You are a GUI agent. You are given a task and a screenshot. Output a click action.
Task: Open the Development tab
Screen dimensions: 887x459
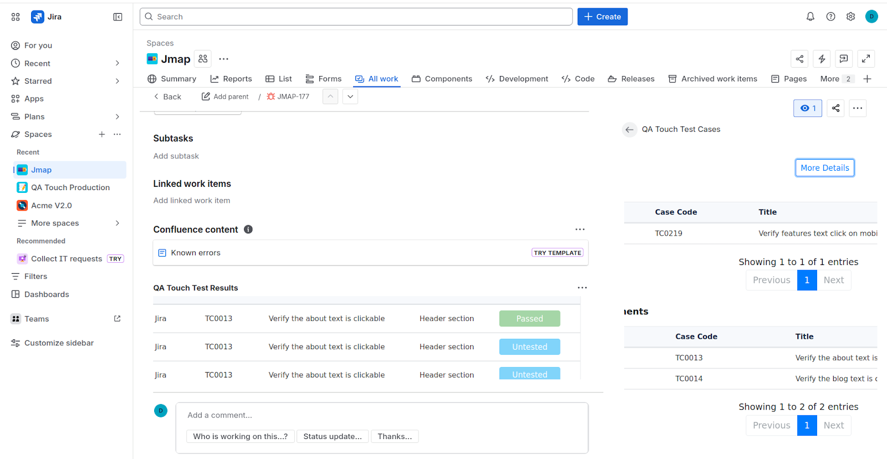pos(517,79)
